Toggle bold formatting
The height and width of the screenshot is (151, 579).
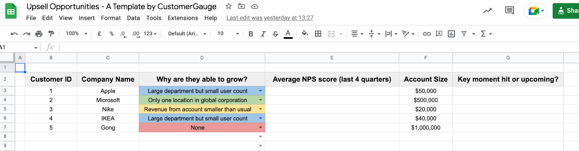[x=251, y=34]
